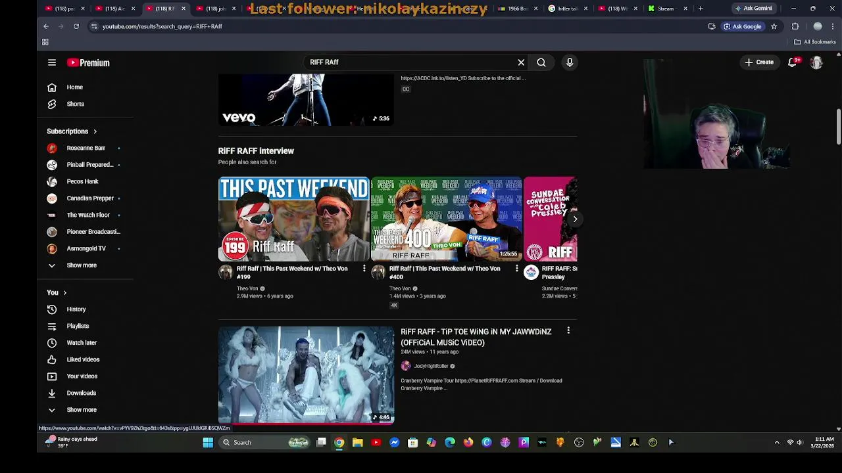This screenshot has width=842, height=473.
Task: Click the page vertical scrollbar
Action: click(838, 128)
